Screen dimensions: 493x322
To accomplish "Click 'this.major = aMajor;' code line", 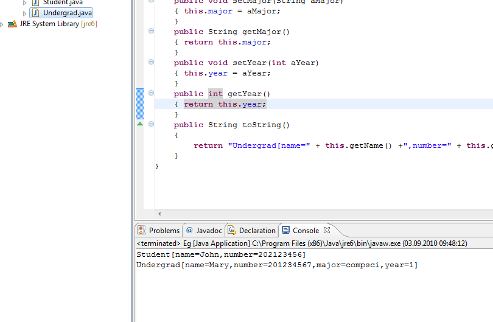I will coord(232,11).
